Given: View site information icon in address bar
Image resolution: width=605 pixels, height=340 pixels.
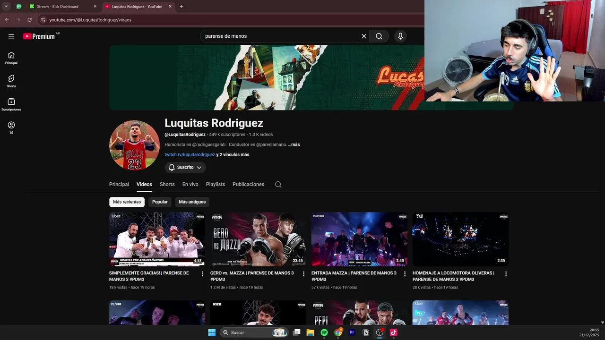Looking at the screenshot, I should [x=43, y=20].
